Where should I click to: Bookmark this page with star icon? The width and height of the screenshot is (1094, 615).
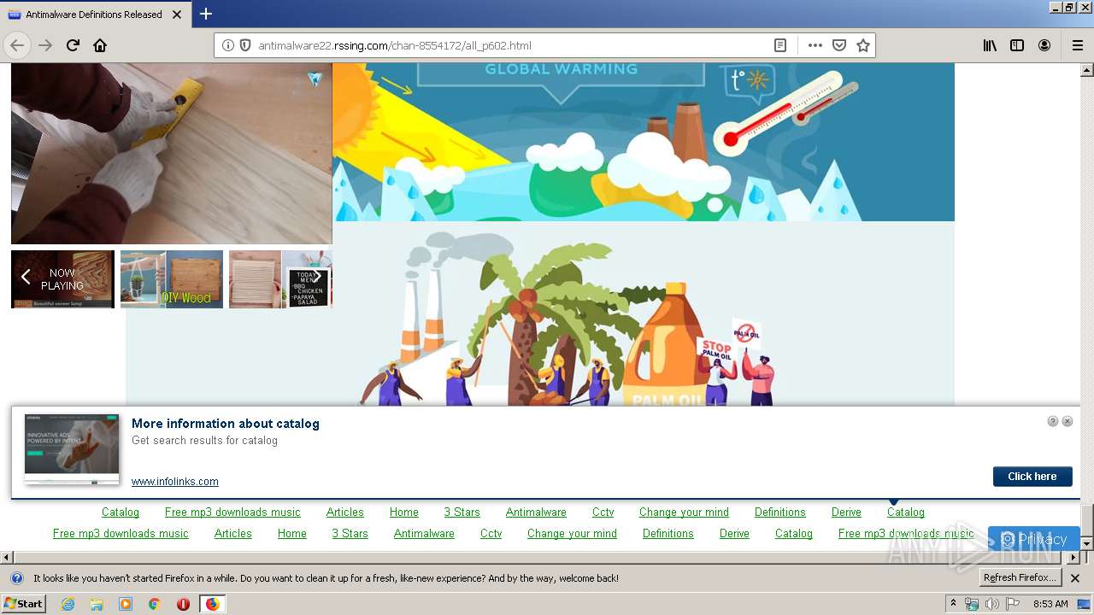(863, 45)
